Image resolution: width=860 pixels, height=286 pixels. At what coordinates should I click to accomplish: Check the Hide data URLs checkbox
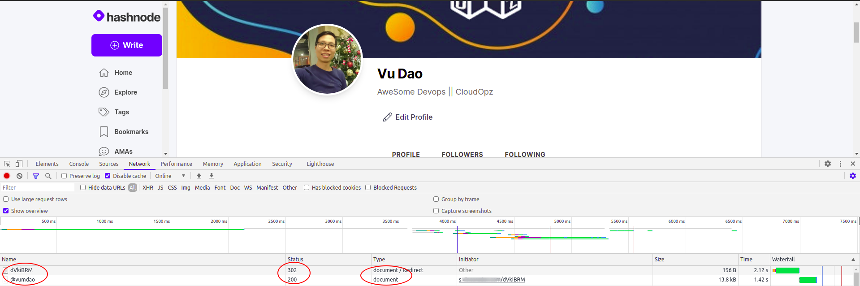(83, 187)
